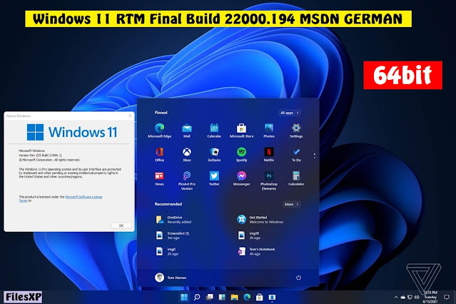Expand All apps list
Screen dimensions: 456x304
289,113
